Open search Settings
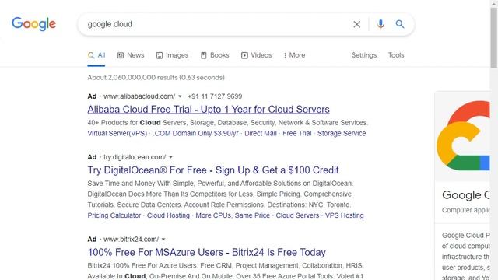Viewport: 498px width, 280px height. click(x=364, y=55)
